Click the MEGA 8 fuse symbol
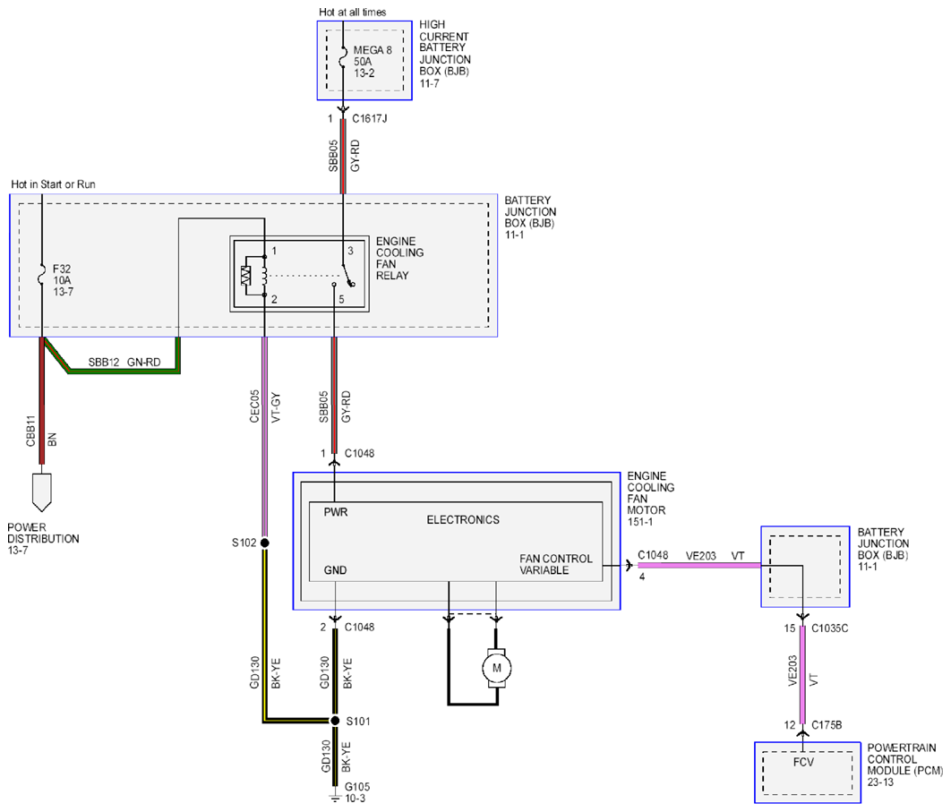The width and height of the screenshot is (951, 812). click(x=343, y=56)
